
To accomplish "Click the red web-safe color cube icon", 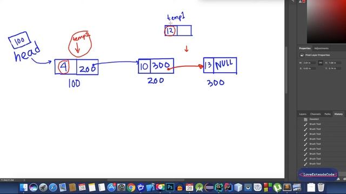I will pyautogui.click(x=304, y=1).
